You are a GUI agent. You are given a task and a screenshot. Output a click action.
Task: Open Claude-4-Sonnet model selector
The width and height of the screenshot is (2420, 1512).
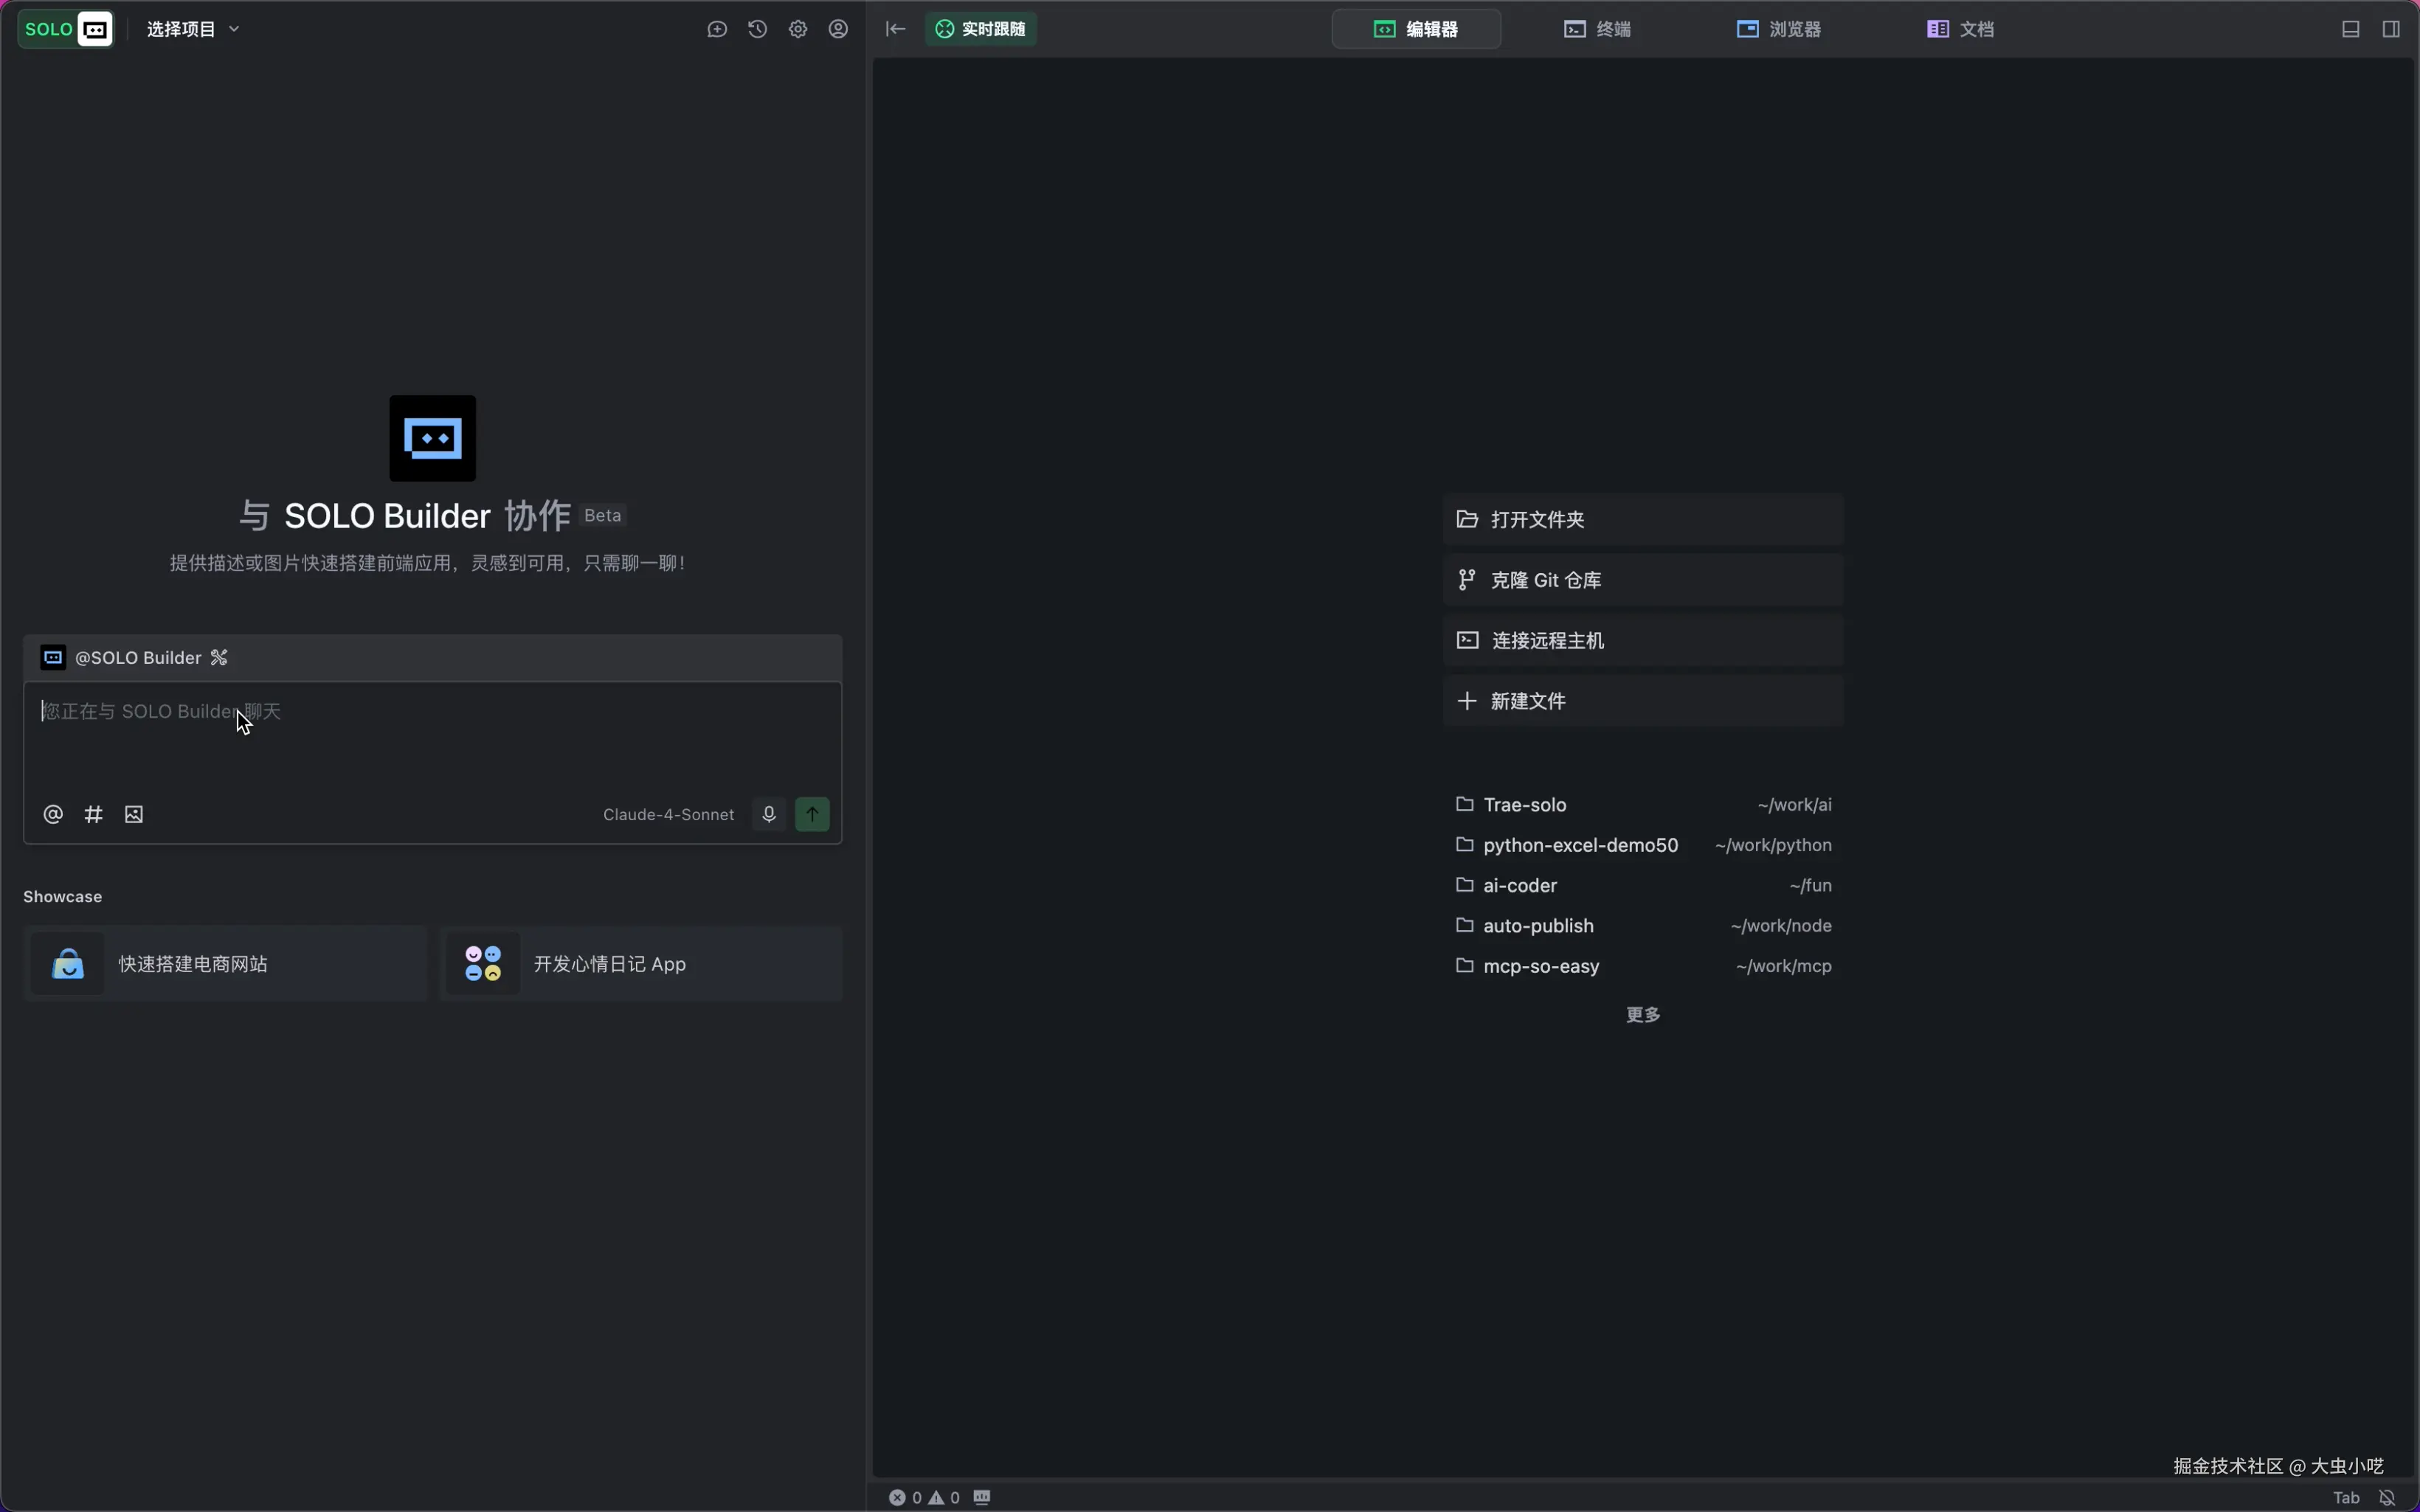click(x=668, y=814)
